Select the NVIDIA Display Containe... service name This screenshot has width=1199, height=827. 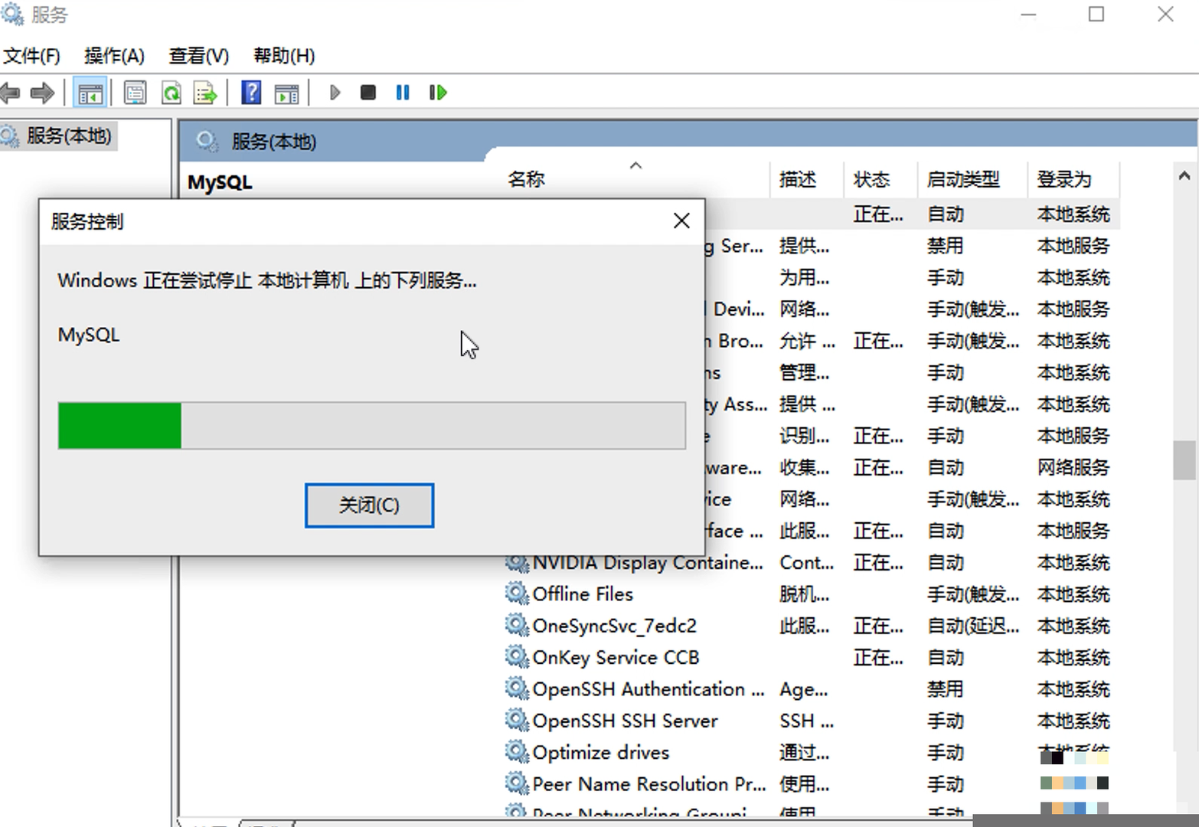click(648, 563)
